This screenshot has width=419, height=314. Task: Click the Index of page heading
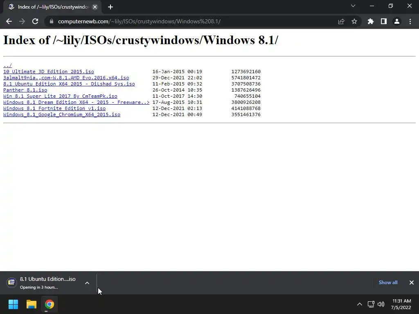tap(141, 40)
